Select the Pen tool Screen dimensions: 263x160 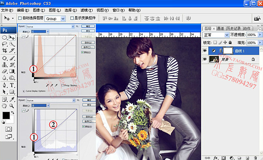tap(4, 85)
